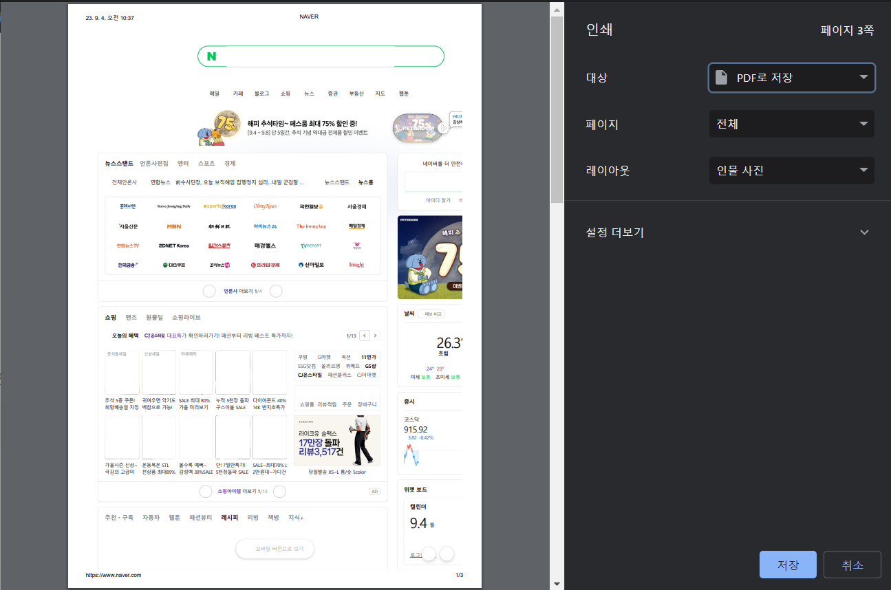
Task: Click the 매일경제 logo
Action: click(x=356, y=226)
